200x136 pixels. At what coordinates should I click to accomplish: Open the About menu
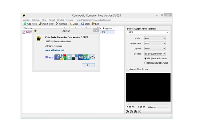[52, 20]
